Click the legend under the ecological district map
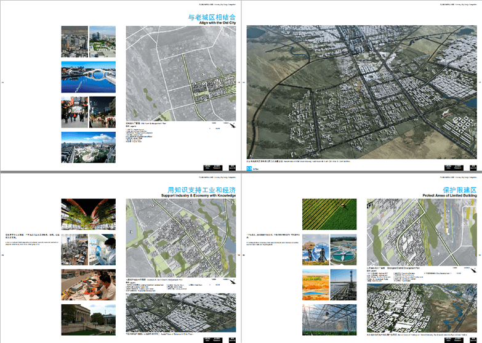482x343 pixels. 408,276
